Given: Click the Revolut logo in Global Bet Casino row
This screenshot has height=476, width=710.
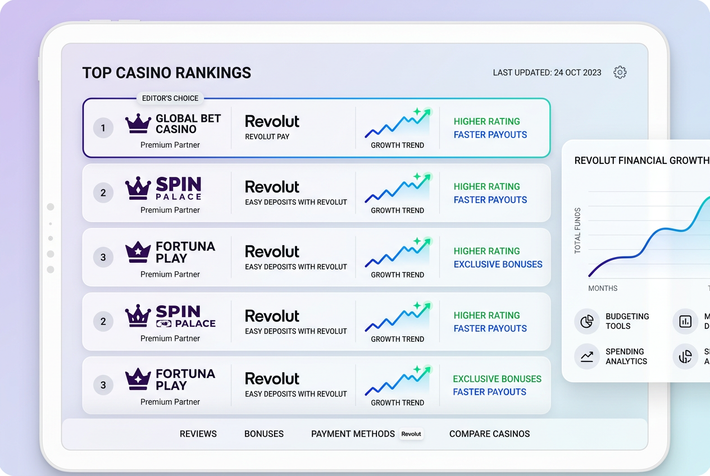Looking at the screenshot, I should [272, 121].
